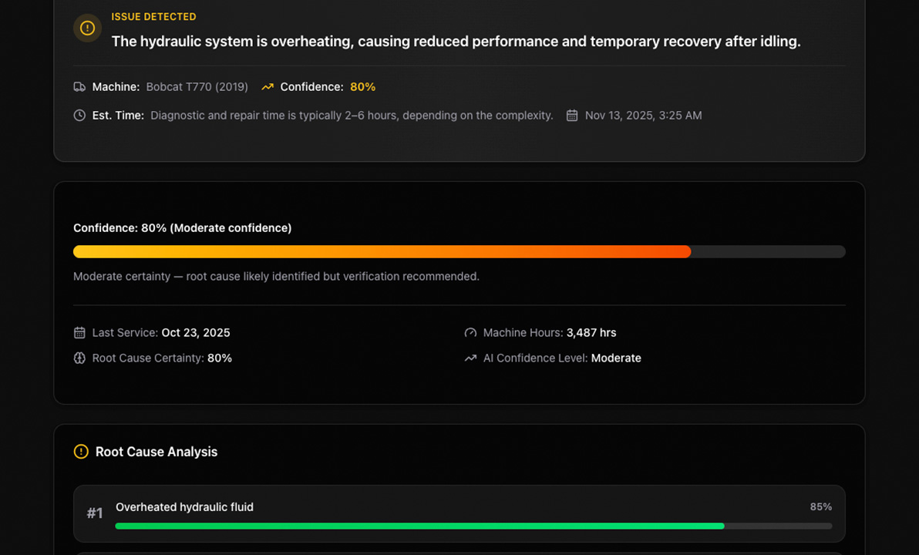This screenshot has width=919, height=555.
Task: Click the Issue Detected warning icon
Action: pos(87,28)
